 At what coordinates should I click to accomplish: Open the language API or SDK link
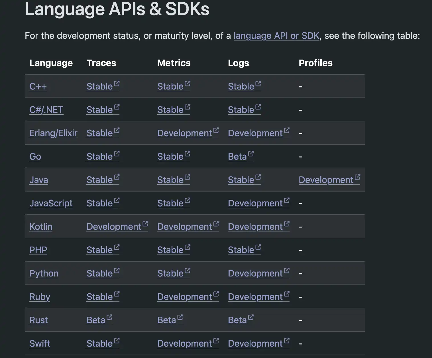click(x=276, y=36)
